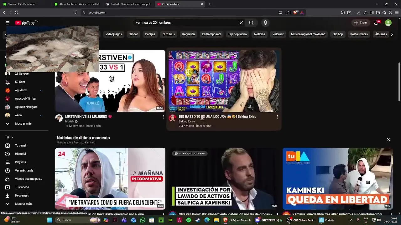Go to YouTube home via logo

(25, 23)
